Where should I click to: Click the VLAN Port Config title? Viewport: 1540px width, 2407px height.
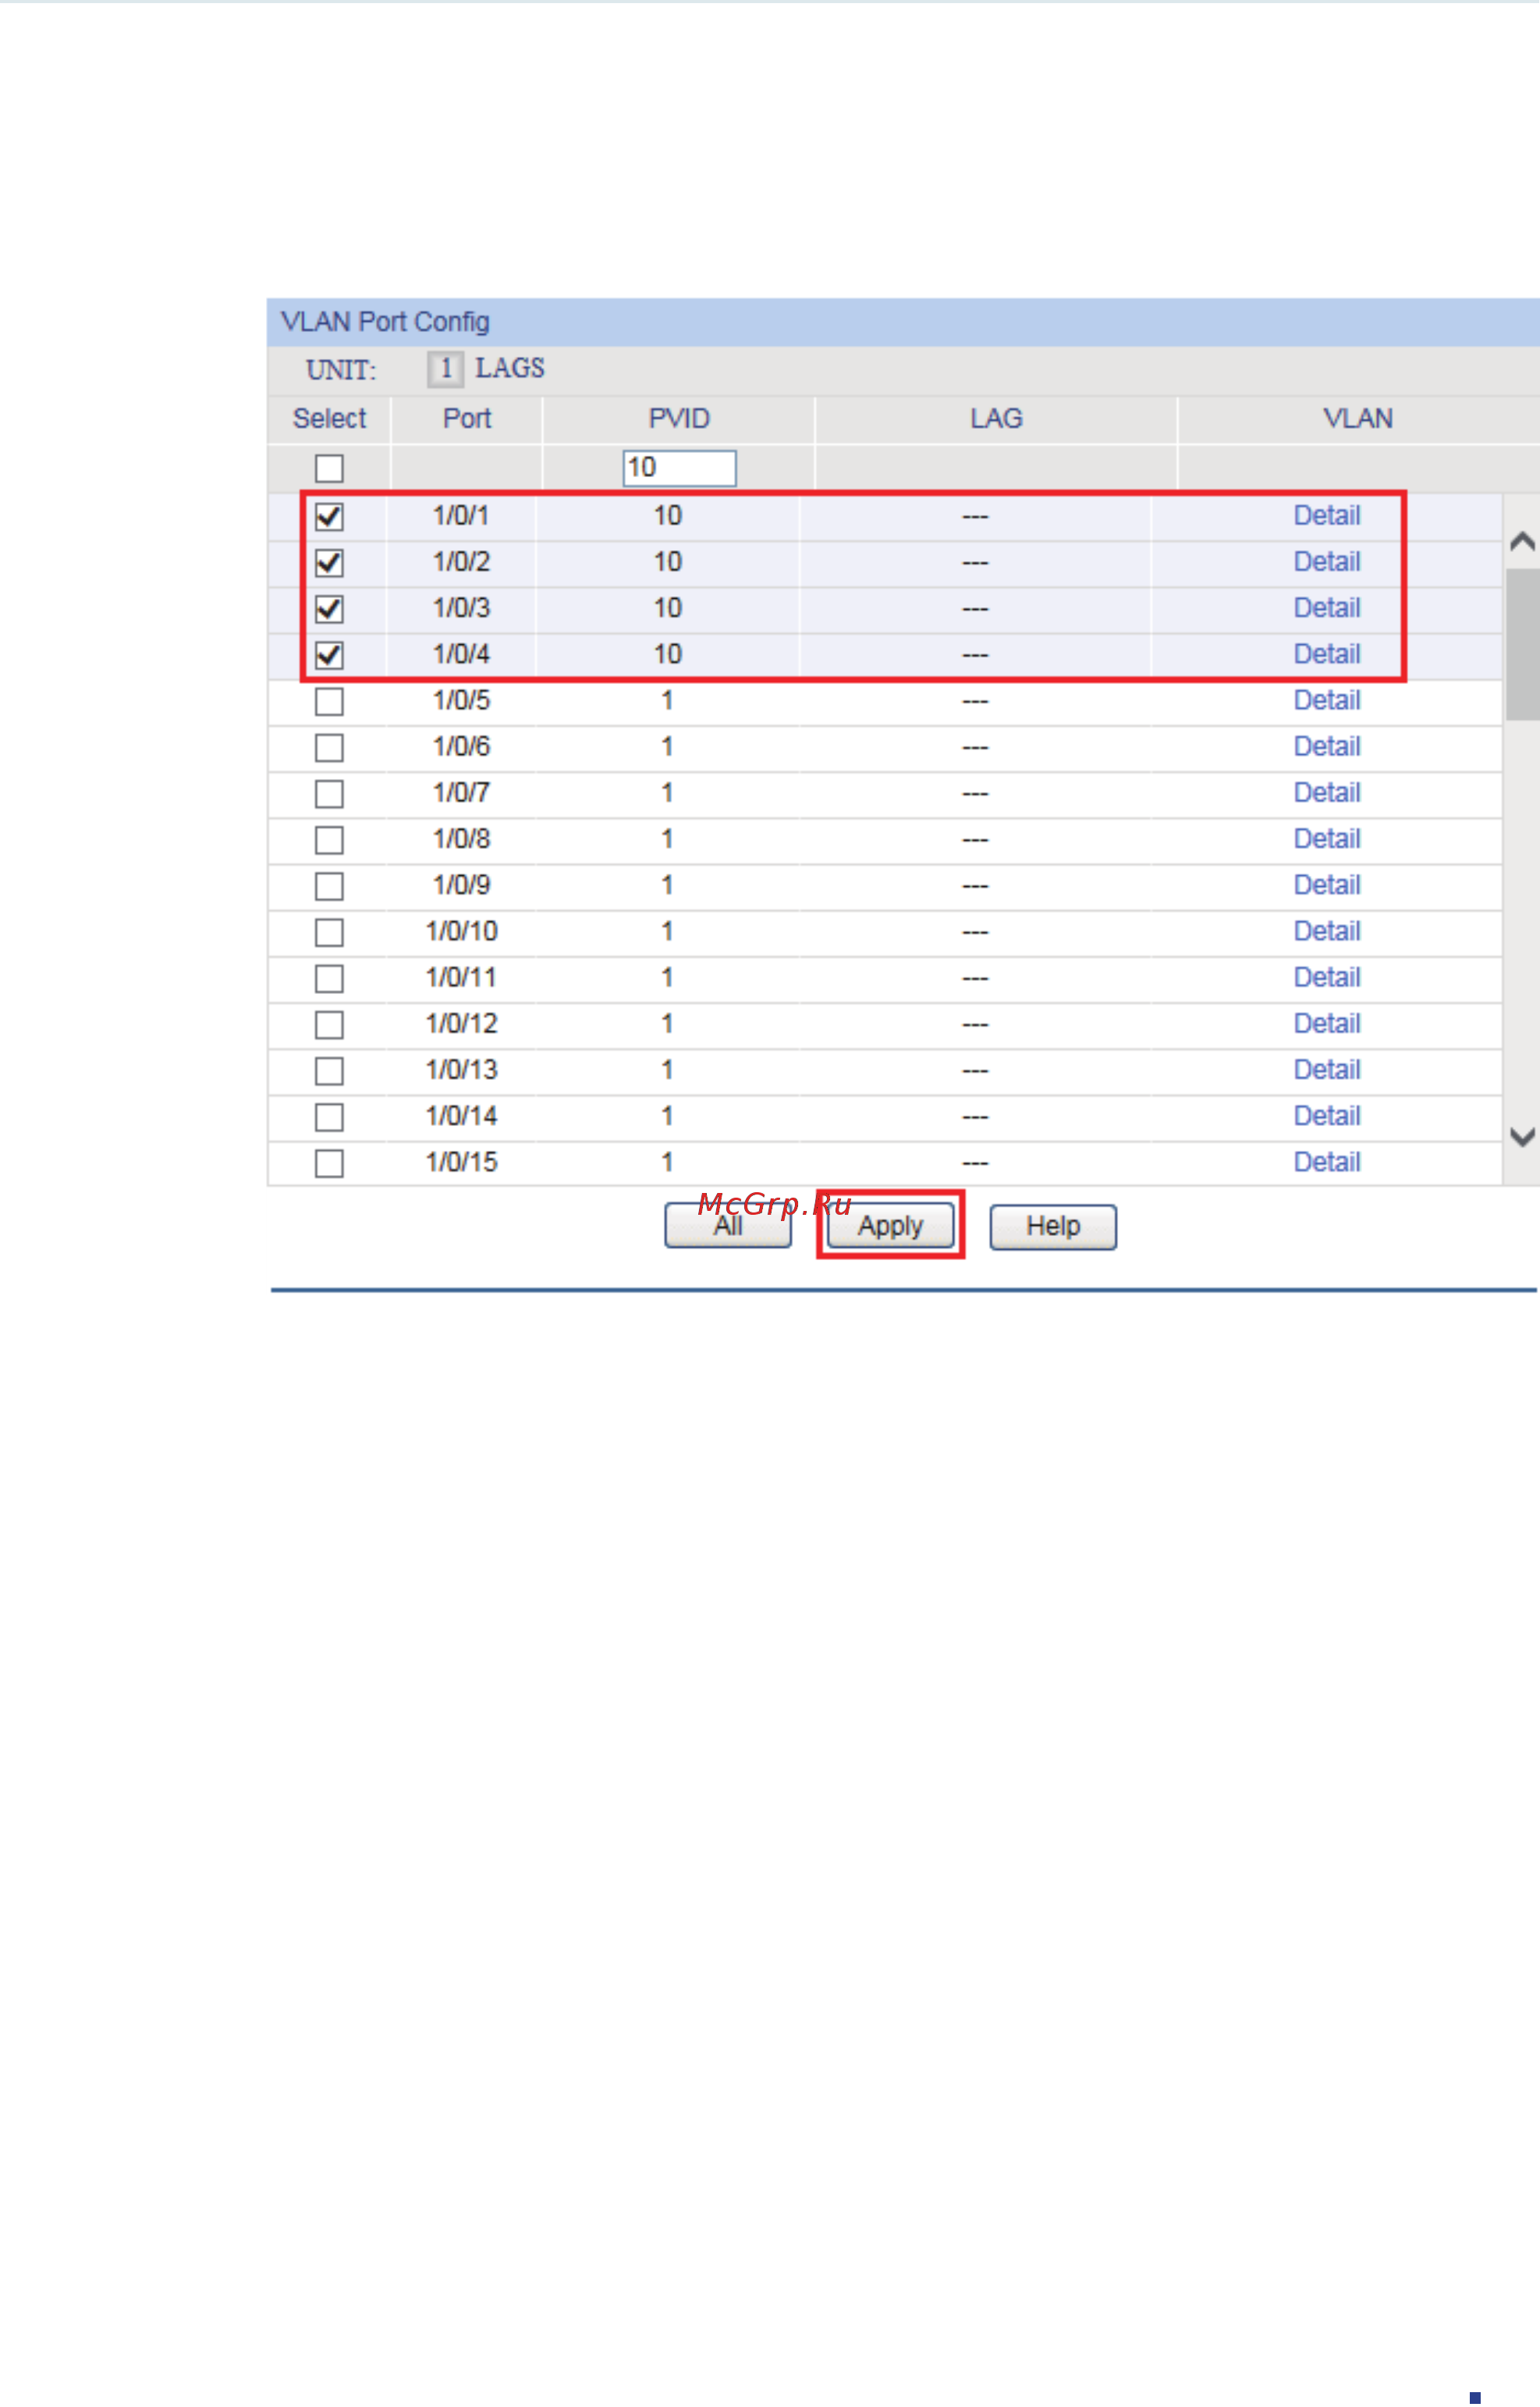click(x=385, y=321)
